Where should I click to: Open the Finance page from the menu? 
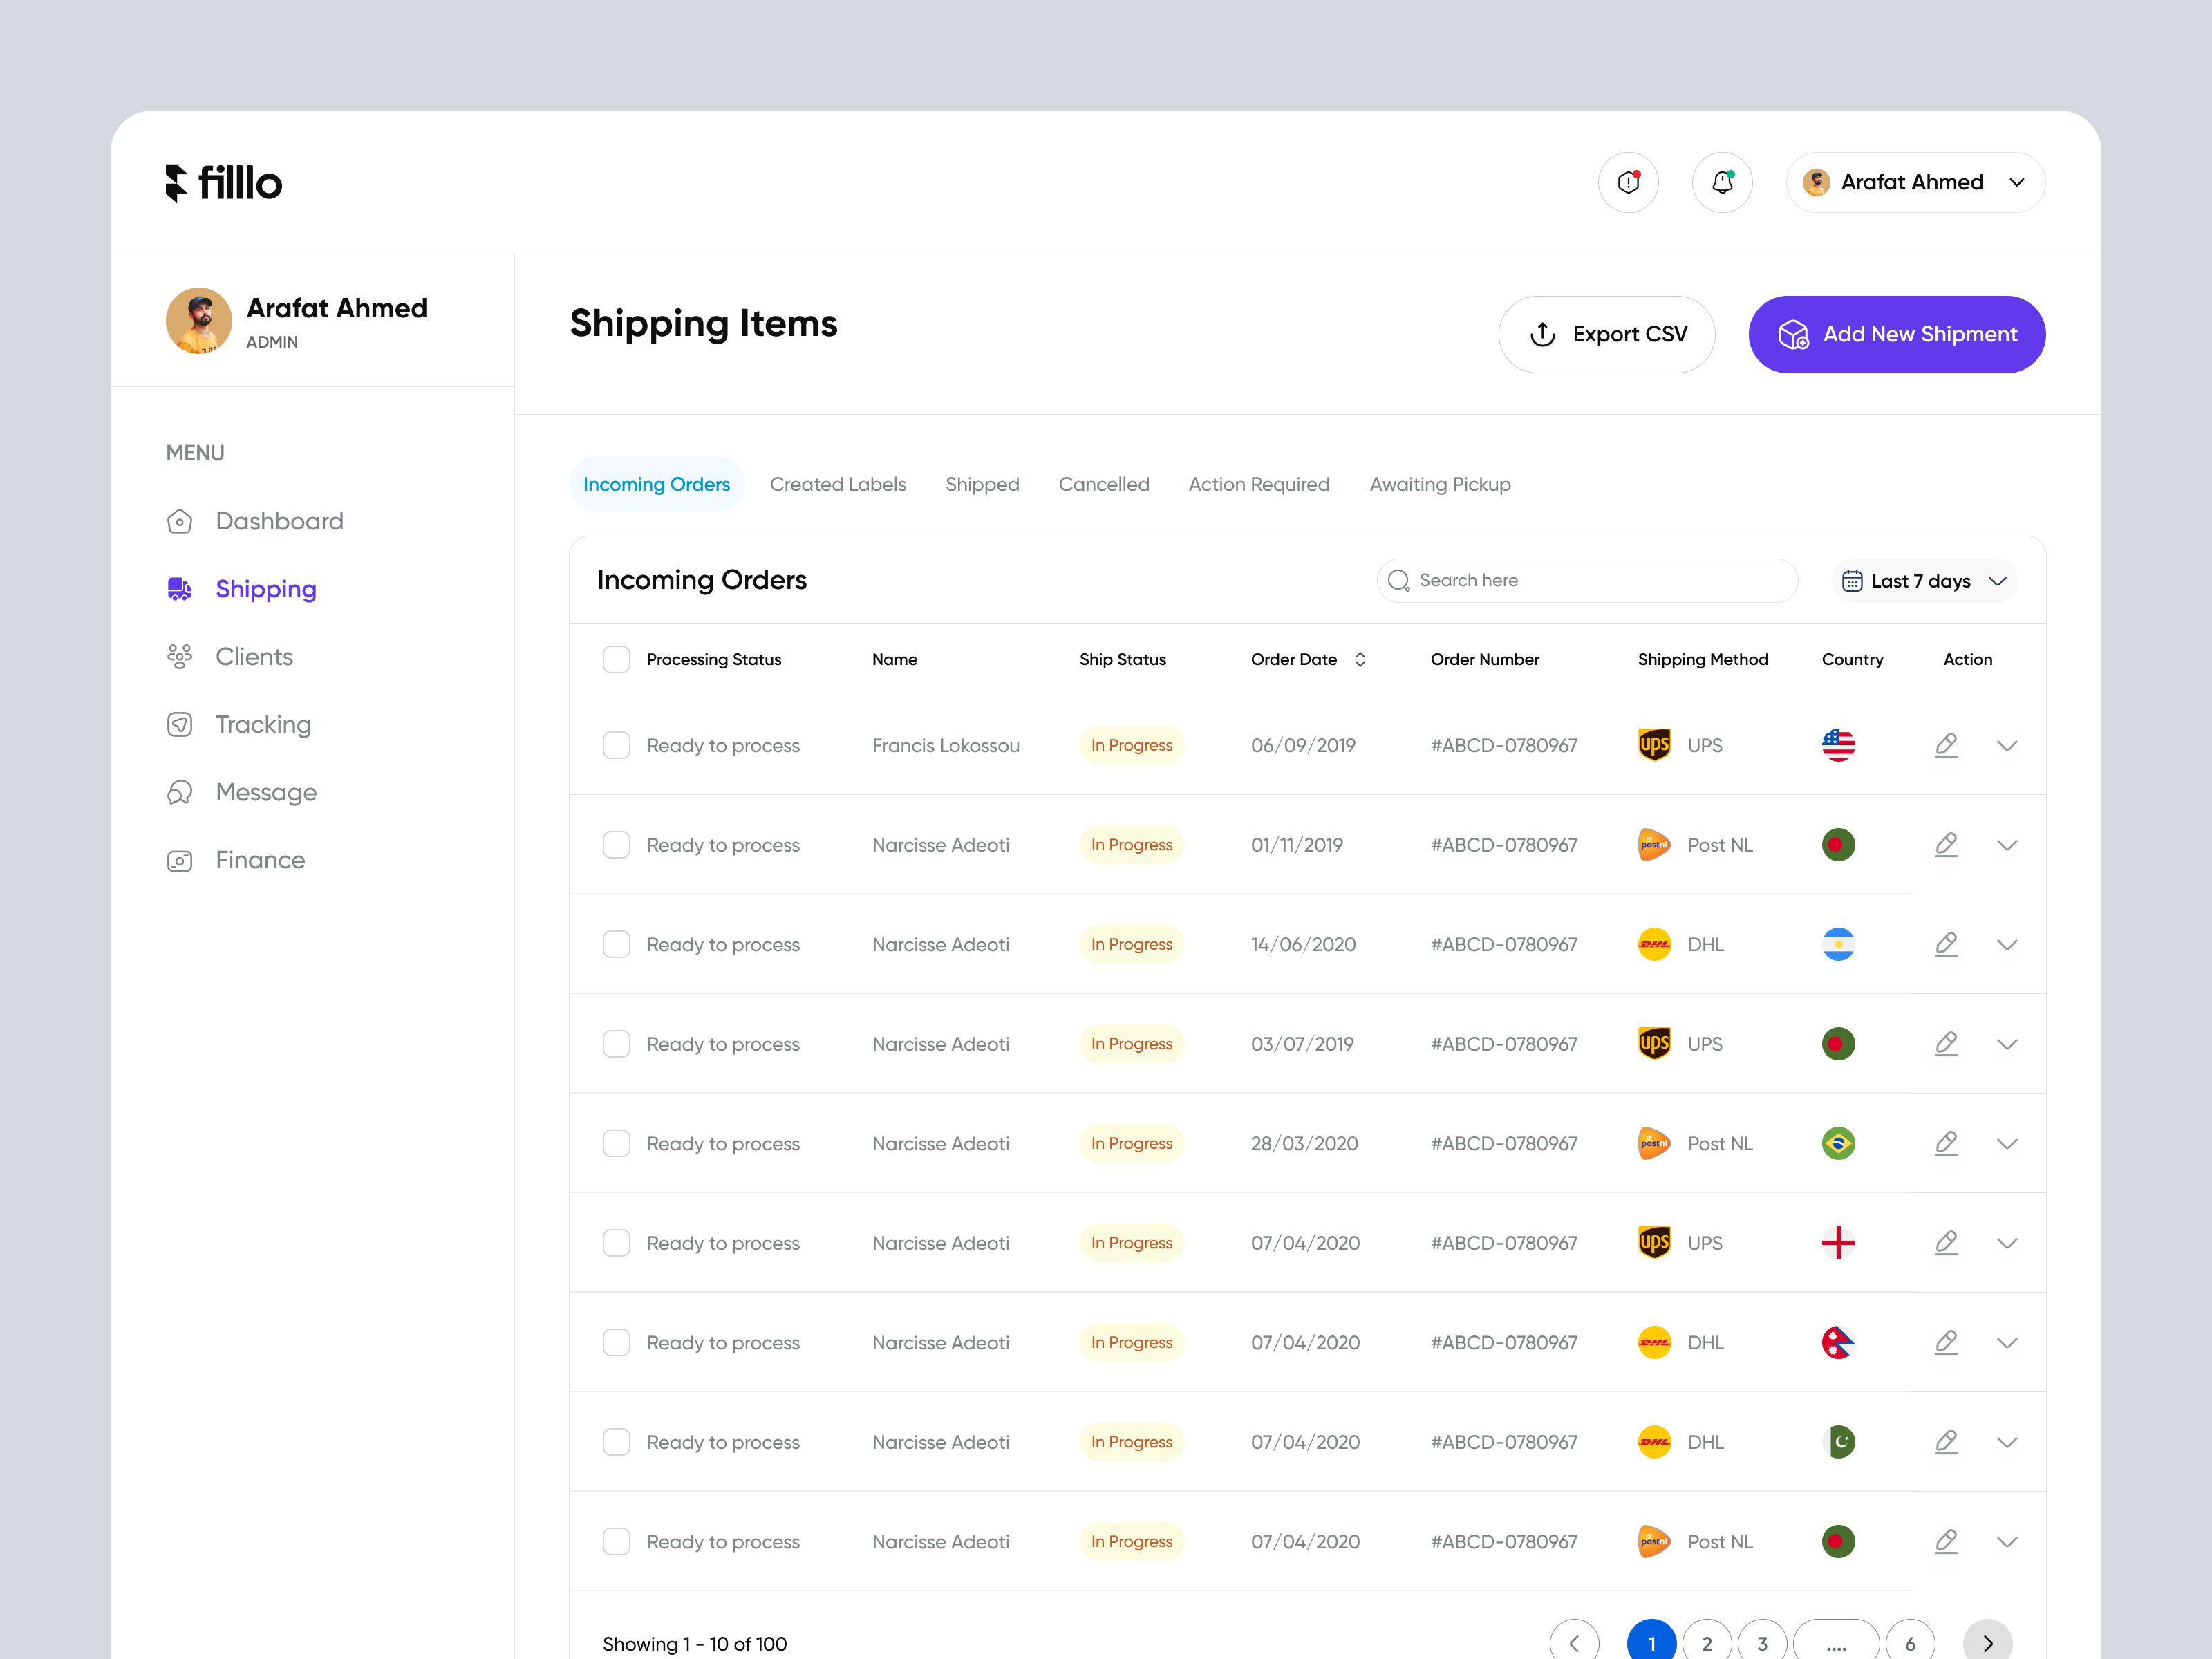260,860
